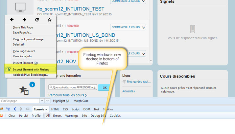This screenshot has width=235, height=134.
Task: Click Firebug back arrow
Action: click(x=15, y=109)
